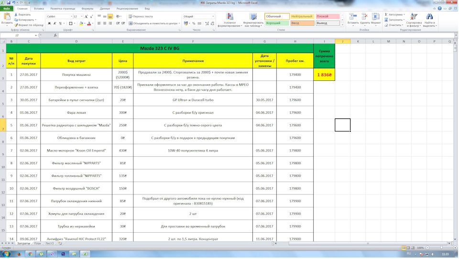Viewport: 459px width, 259px height.
Task: Click decrease indent icon
Action: [118, 23]
